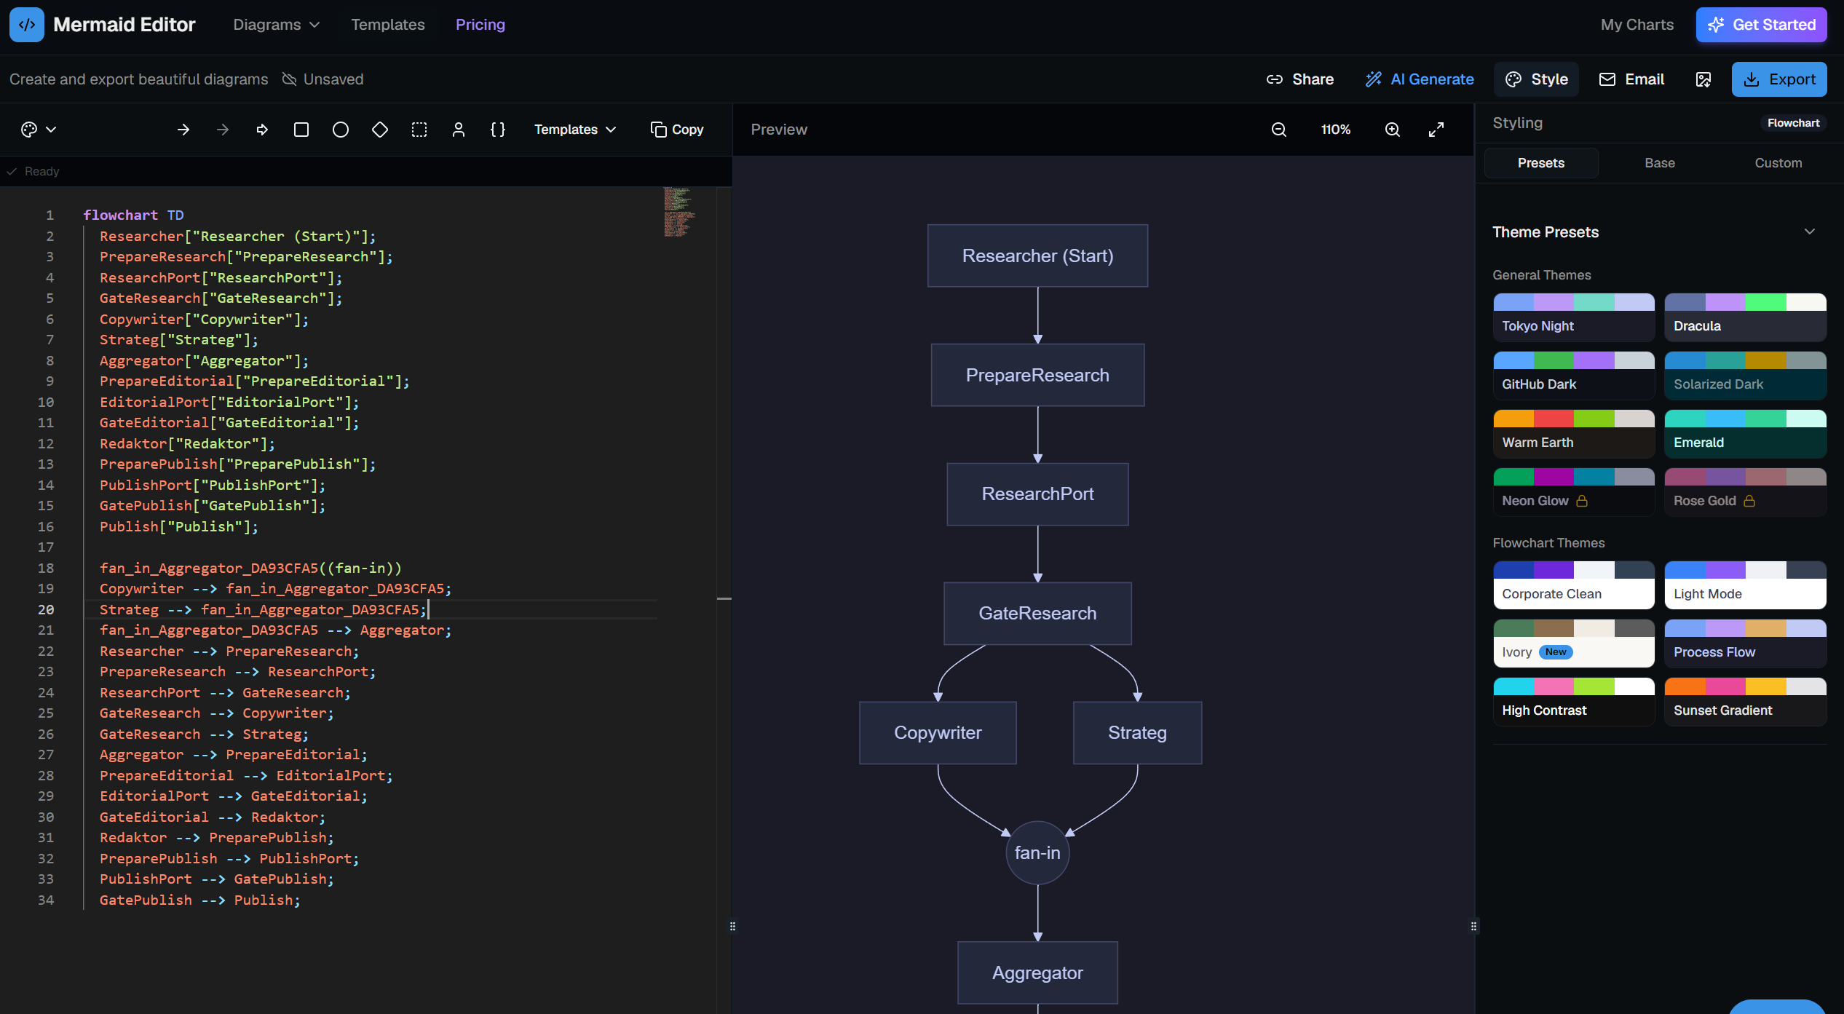Zoom out the preview
Screen dimensions: 1844x1014
coord(1279,130)
